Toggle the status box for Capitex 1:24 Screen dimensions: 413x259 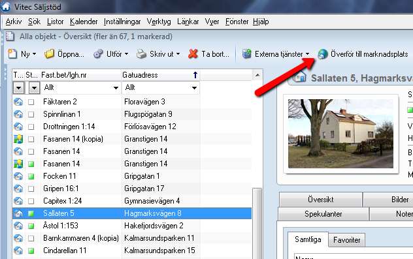[31, 201]
